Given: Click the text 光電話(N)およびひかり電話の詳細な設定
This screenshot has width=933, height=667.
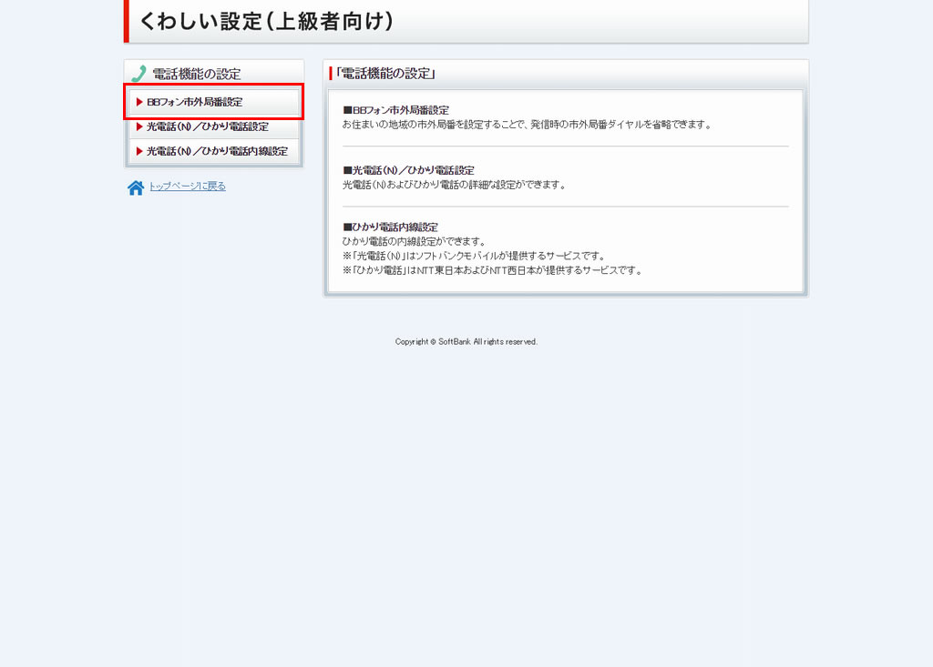Looking at the screenshot, I should pyautogui.click(x=454, y=185).
